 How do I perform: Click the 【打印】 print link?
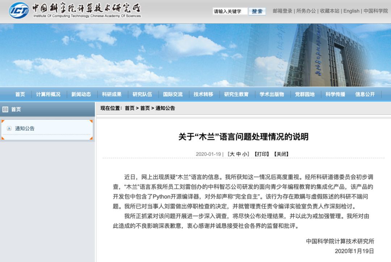262,154
